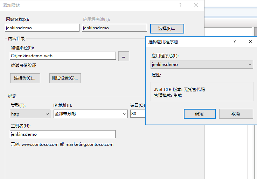The width and height of the screenshot is (257, 179).
Task: Click help question mark in 选择应用程序池 dialog
Action: click(x=235, y=42)
